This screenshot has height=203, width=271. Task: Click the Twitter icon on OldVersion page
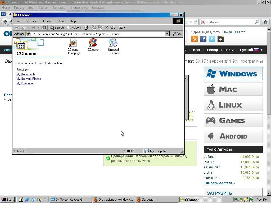point(212,39)
